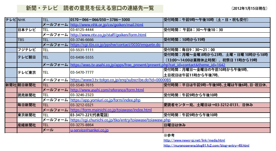Image resolution: width=276 pixels, height=151 pixels.
Task: Open the ntv.co.jp goiken form link
Action: pos(108,35)
